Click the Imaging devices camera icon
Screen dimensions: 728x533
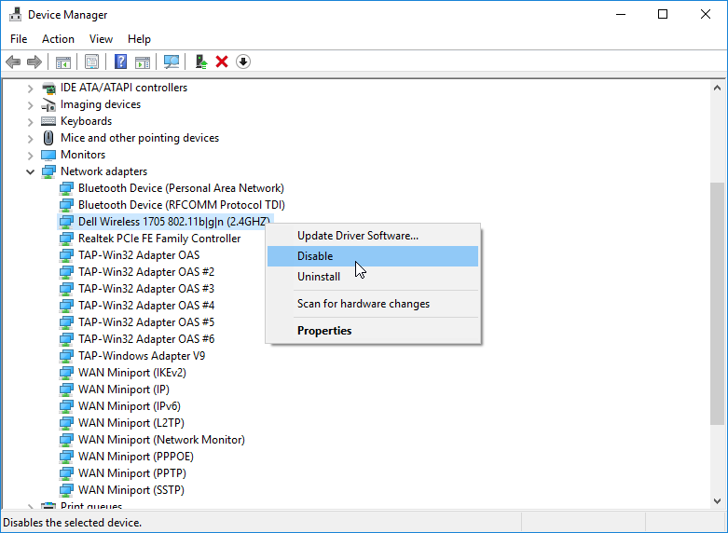[48, 104]
